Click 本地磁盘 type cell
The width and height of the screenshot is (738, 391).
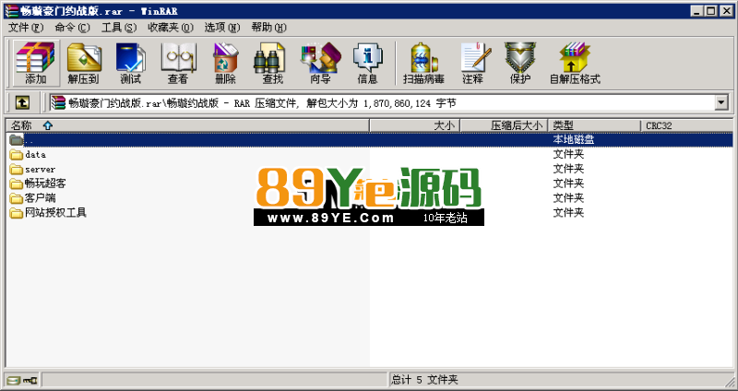tap(573, 140)
